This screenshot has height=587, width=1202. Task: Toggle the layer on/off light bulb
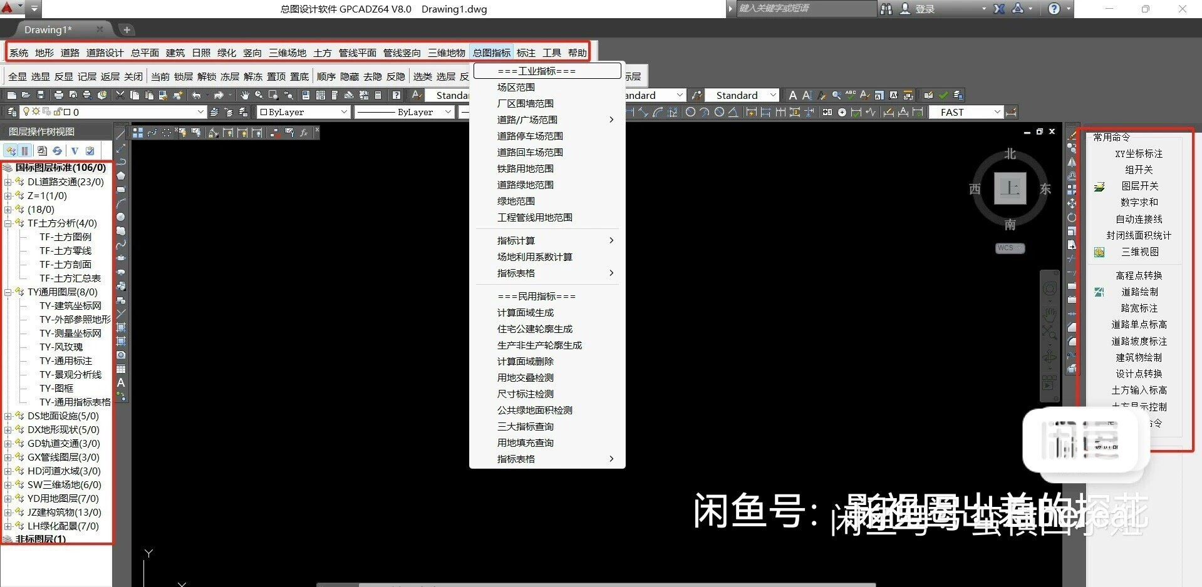pos(26,111)
